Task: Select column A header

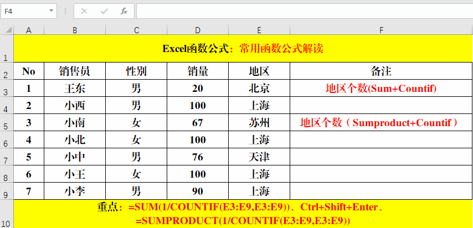Action: point(29,30)
